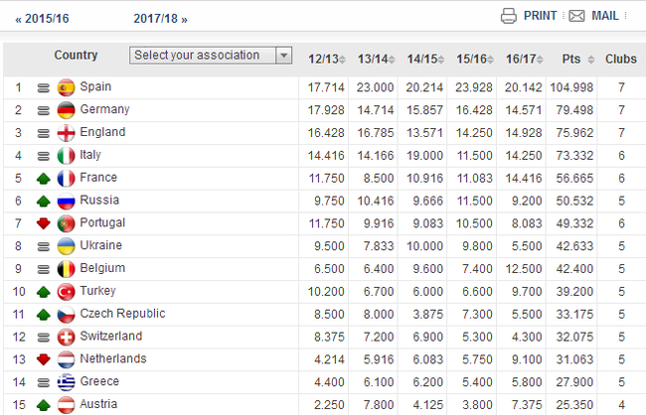
Task: Click green up arrow beside France
Action: 44,179
